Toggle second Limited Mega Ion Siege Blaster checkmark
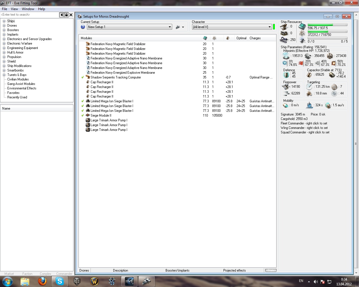 coord(82,106)
